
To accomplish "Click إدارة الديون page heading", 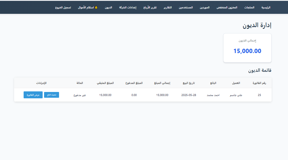I will [257, 25].
